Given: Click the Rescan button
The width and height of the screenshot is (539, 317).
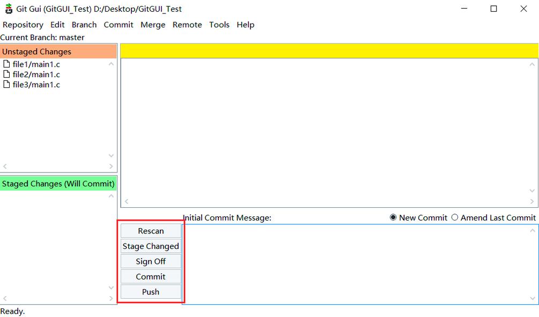Looking at the screenshot, I should pos(151,231).
